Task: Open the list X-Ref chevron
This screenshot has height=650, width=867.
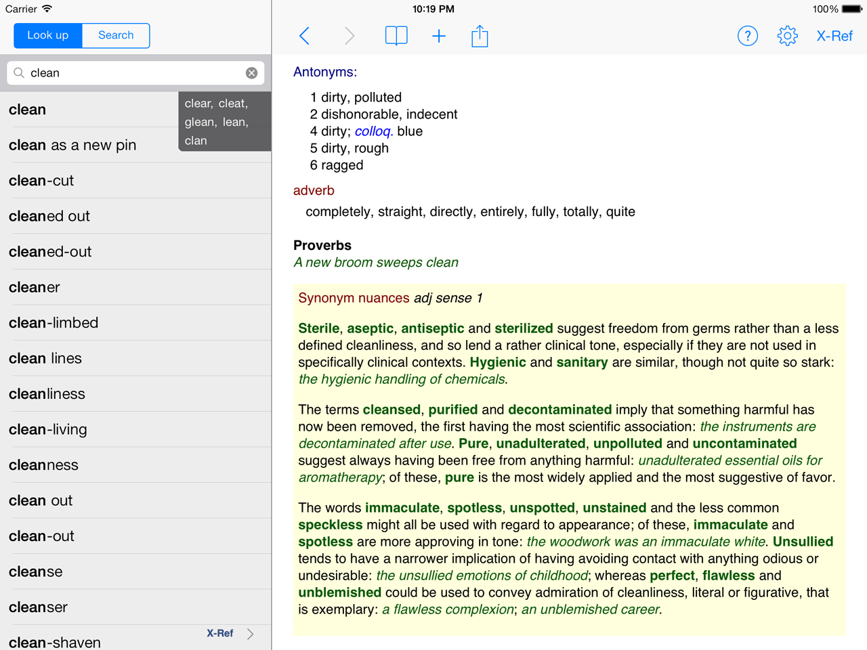Action: coord(251,634)
